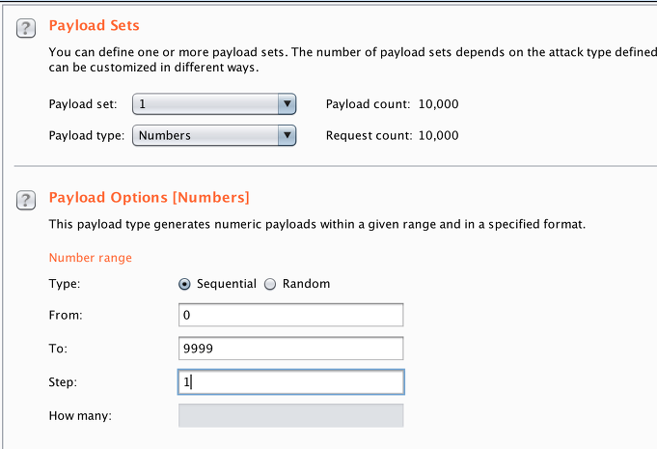Open help for Payload Sets section
657x449 pixels.
(26, 29)
